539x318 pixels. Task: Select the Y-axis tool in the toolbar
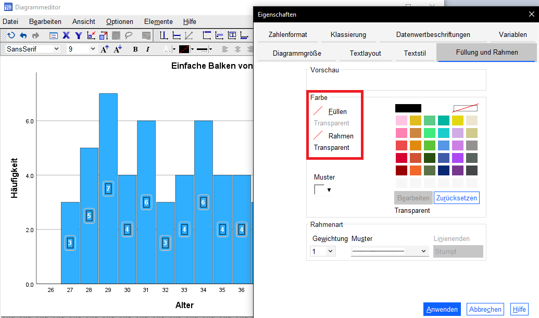pos(79,36)
